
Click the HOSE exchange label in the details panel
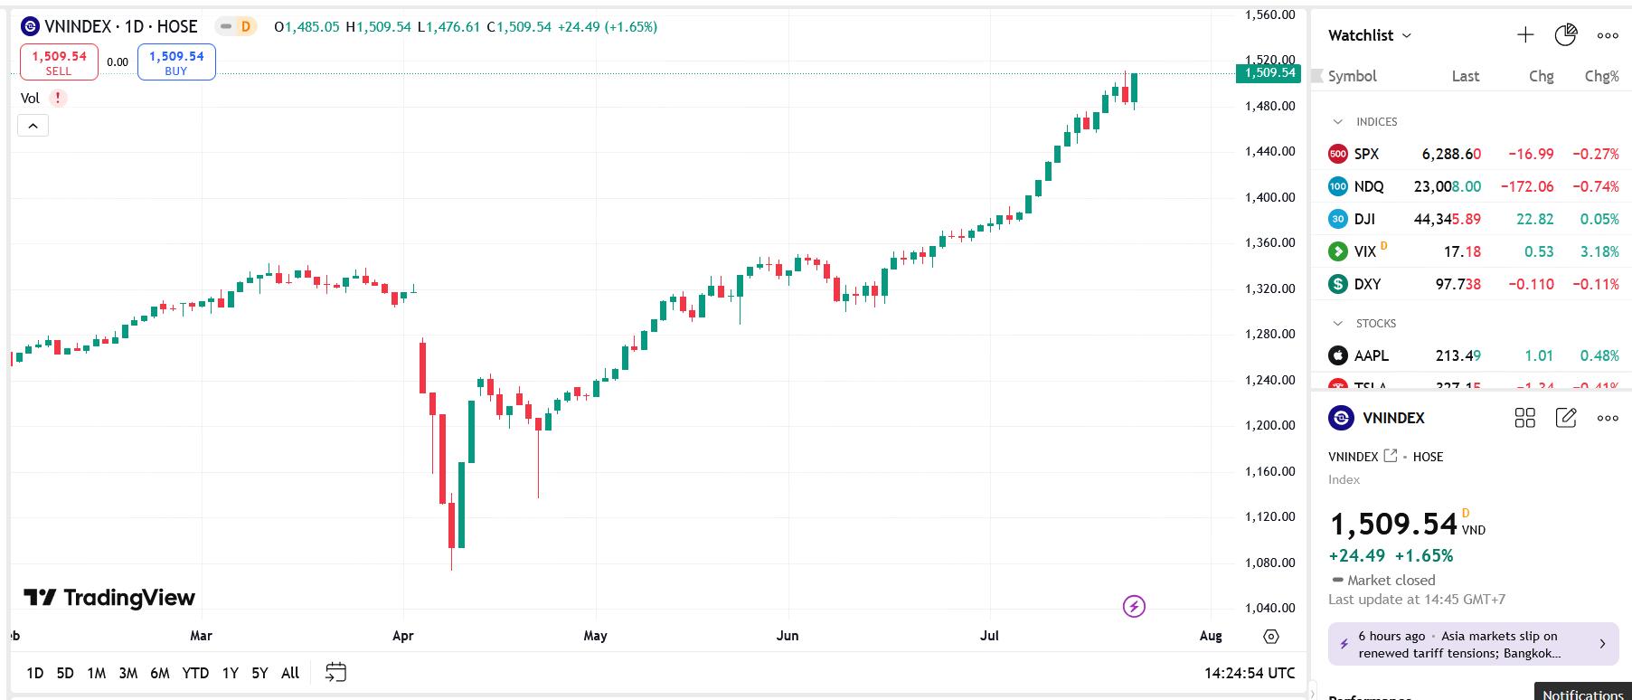(1428, 457)
